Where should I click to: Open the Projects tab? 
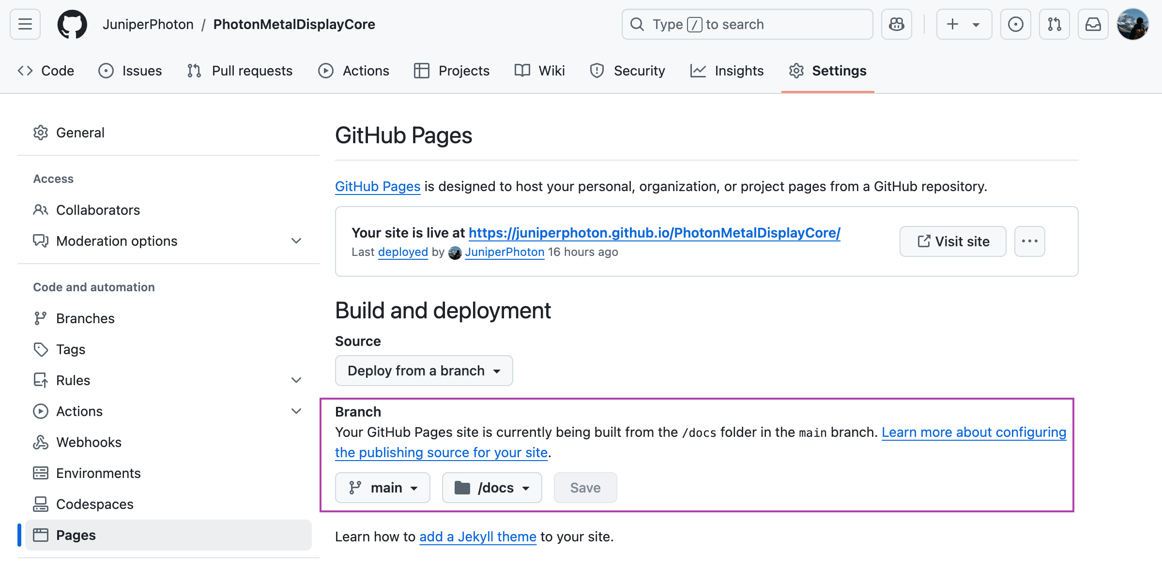(x=452, y=71)
